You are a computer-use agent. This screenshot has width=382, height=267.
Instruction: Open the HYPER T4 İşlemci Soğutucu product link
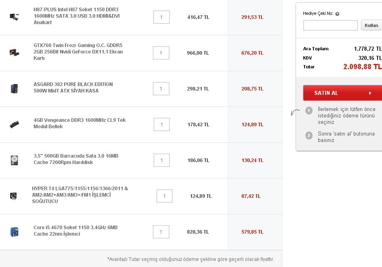(80, 195)
